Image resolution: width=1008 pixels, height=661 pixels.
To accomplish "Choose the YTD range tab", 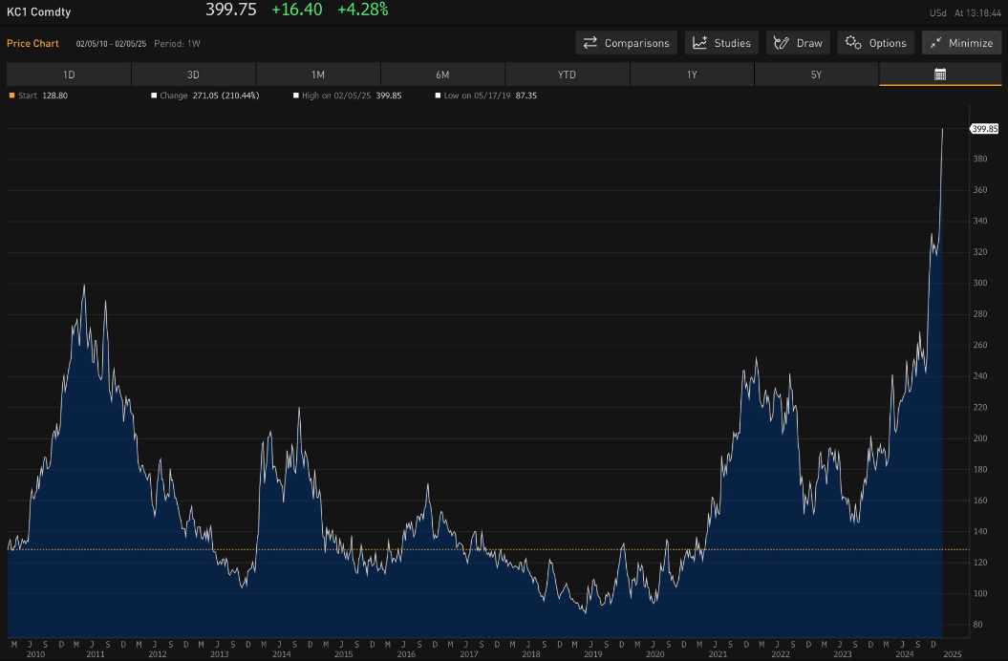I will [x=567, y=75].
